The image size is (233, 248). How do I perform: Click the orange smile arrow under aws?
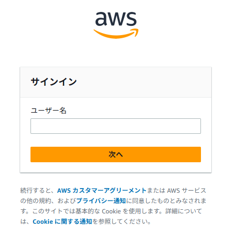[x=116, y=34]
